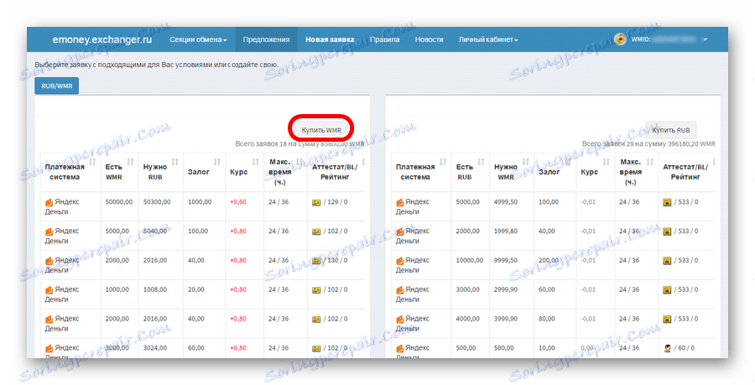Open the Правила page
Viewport: 755px width, 385px height.
(x=385, y=39)
